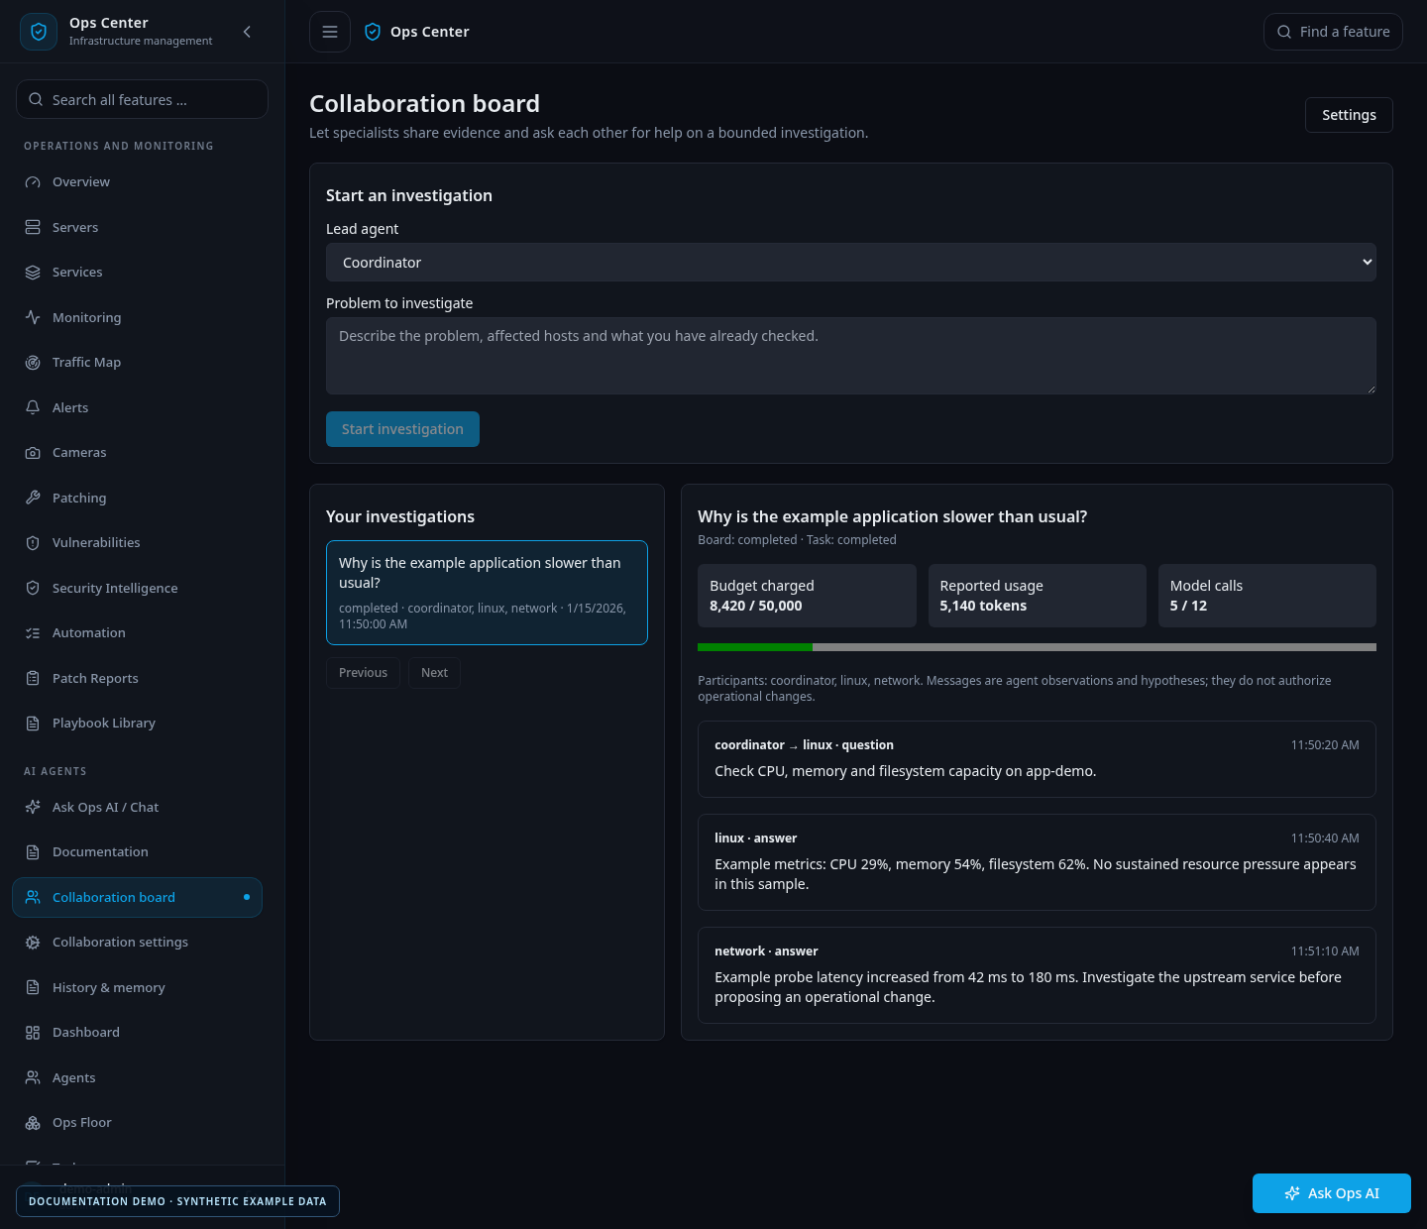This screenshot has height=1229, width=1427.
Task: Click the Patch Reports clipboard icon
Action: pos(33,679)
